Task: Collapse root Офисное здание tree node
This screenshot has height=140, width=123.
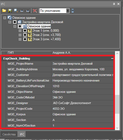Action: (5, 18)
